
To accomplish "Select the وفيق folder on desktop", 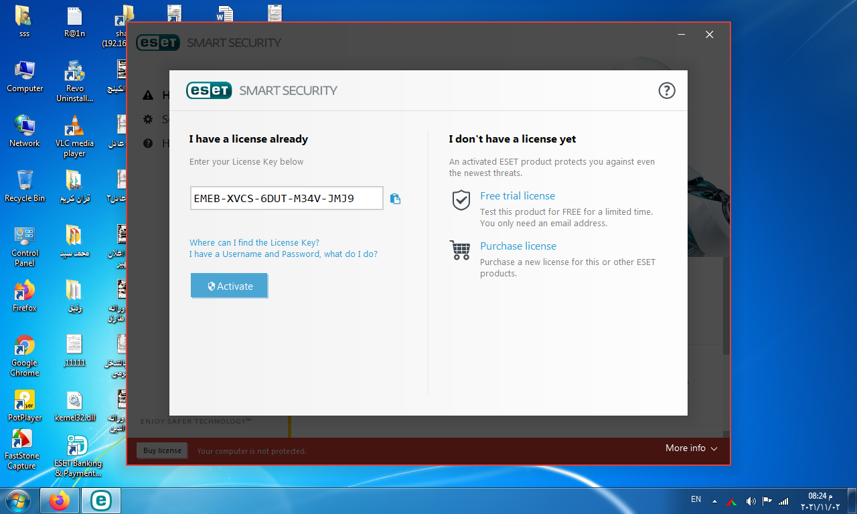I will point(74,296).
